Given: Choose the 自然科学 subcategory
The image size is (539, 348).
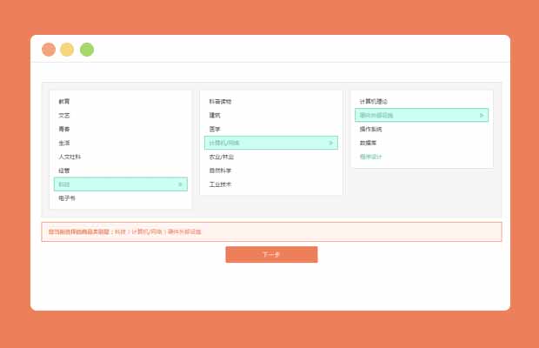Looking at the screenshot, I should 220,171.
